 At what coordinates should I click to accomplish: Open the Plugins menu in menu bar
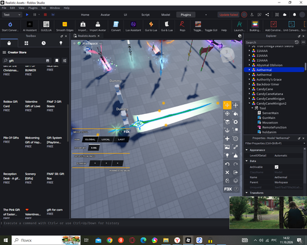(33, 8)
